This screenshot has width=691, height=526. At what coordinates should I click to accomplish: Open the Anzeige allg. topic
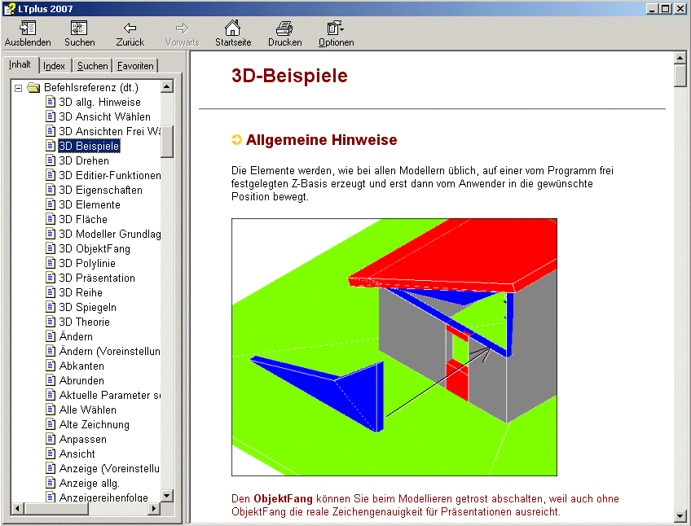[x=90, y=484]
